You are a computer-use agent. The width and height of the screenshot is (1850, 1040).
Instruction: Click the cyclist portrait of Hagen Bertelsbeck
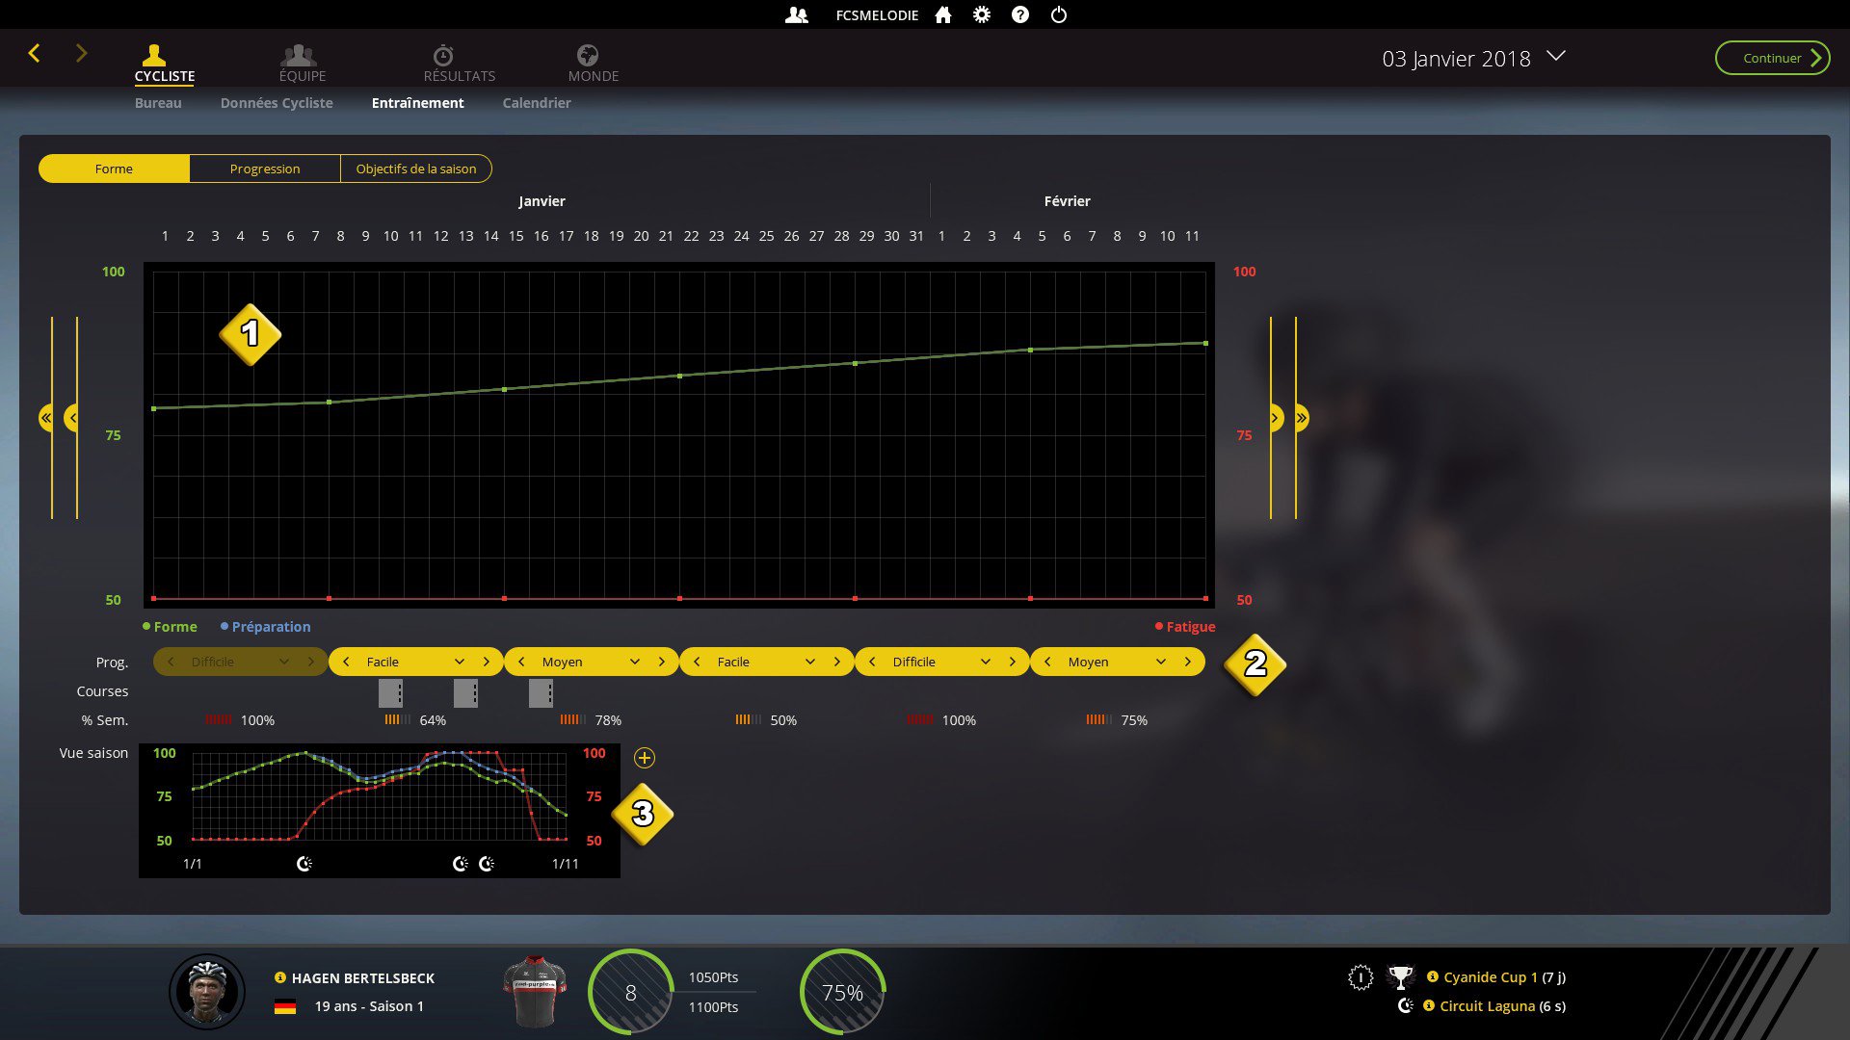tap(207, 992)
